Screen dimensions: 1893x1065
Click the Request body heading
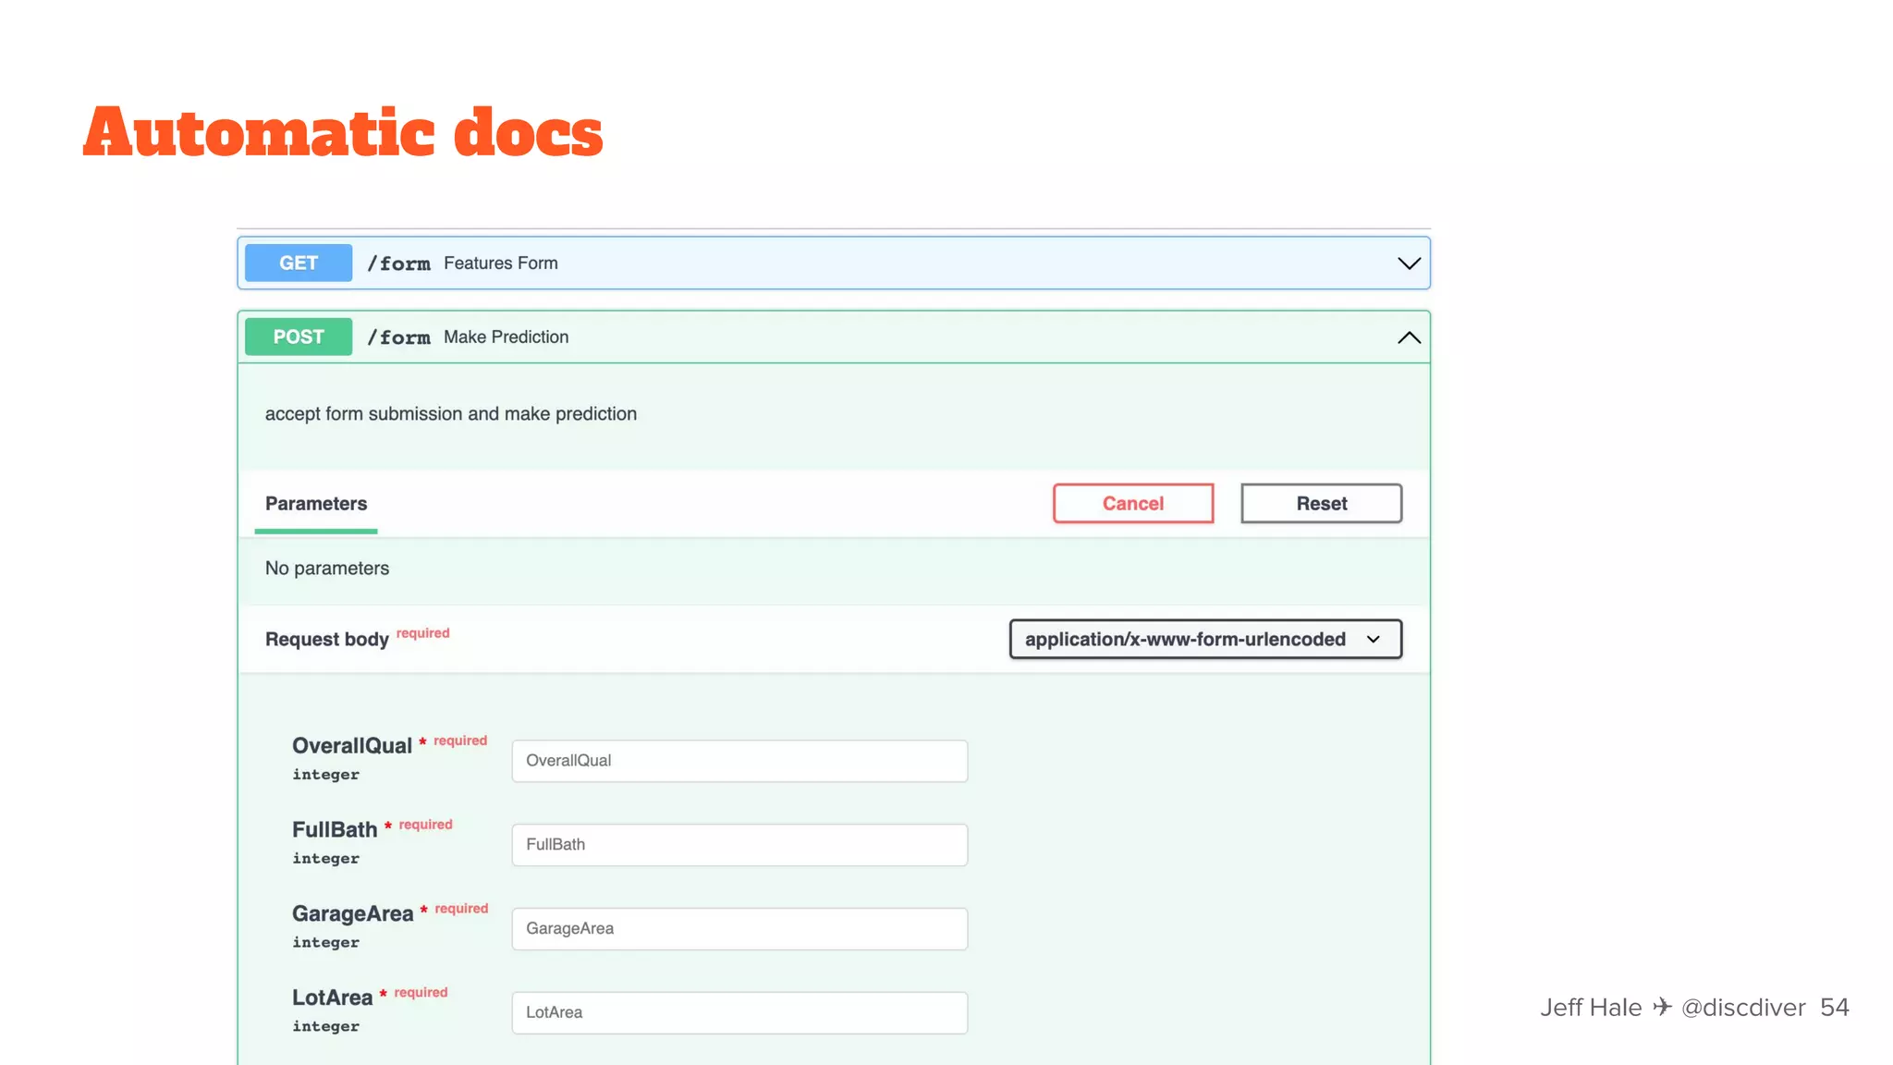point(326,640)
